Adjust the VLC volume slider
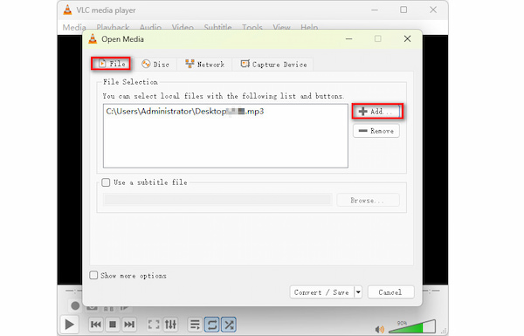The image size is (524, 336). pos(412,326)
